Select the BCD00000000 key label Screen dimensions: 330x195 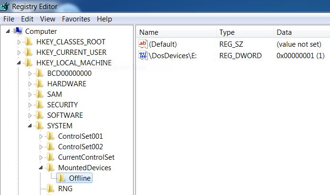(x=70, y=73)
